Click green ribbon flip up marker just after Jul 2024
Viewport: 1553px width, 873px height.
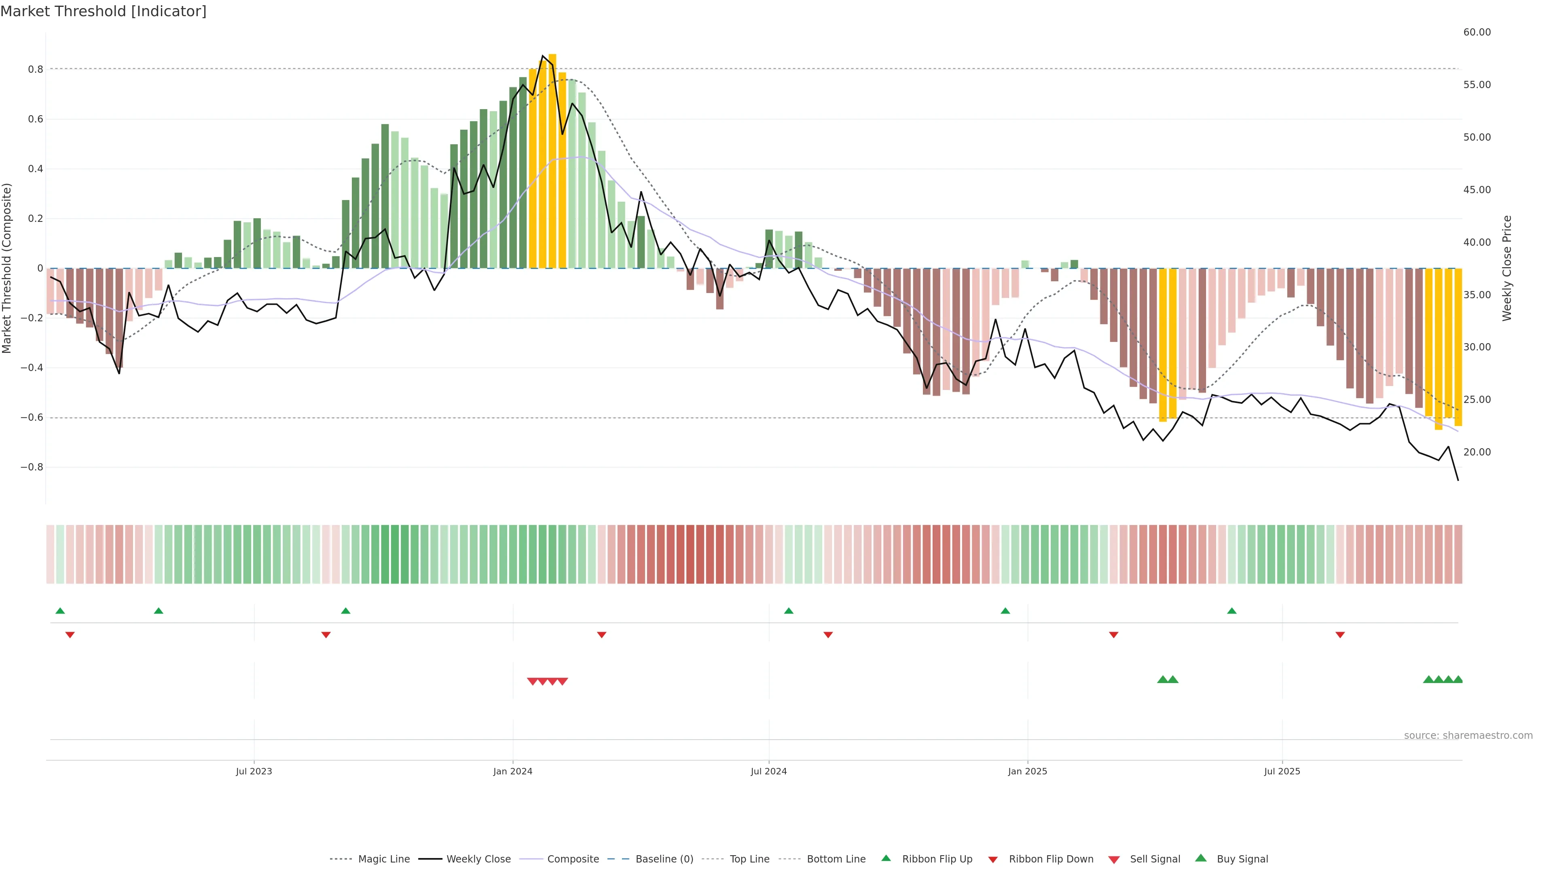(789, 611)
